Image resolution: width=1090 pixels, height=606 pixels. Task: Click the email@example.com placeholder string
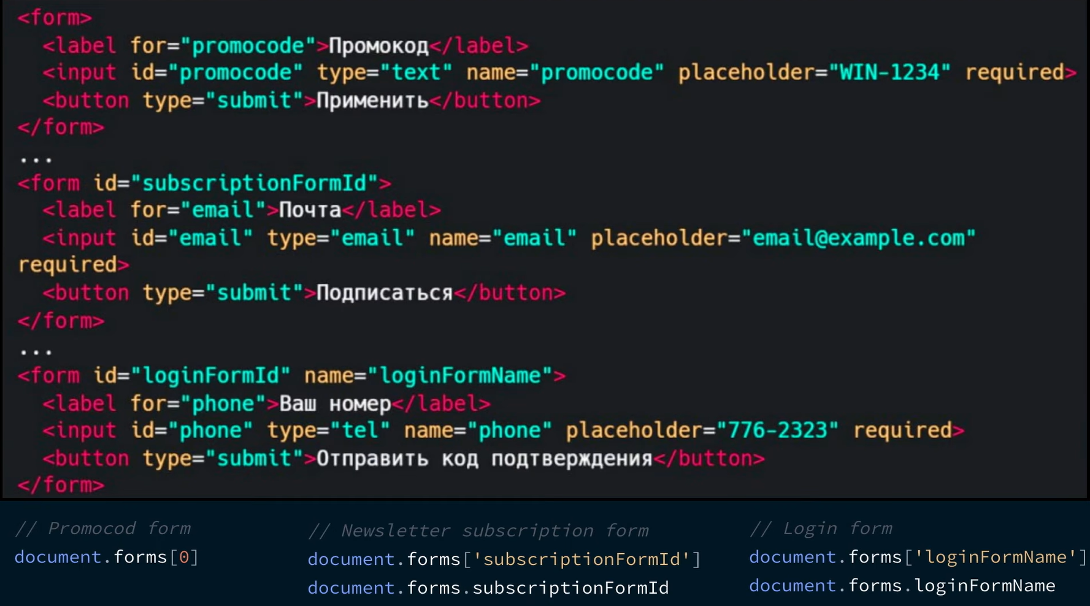(x=858, y=237)
